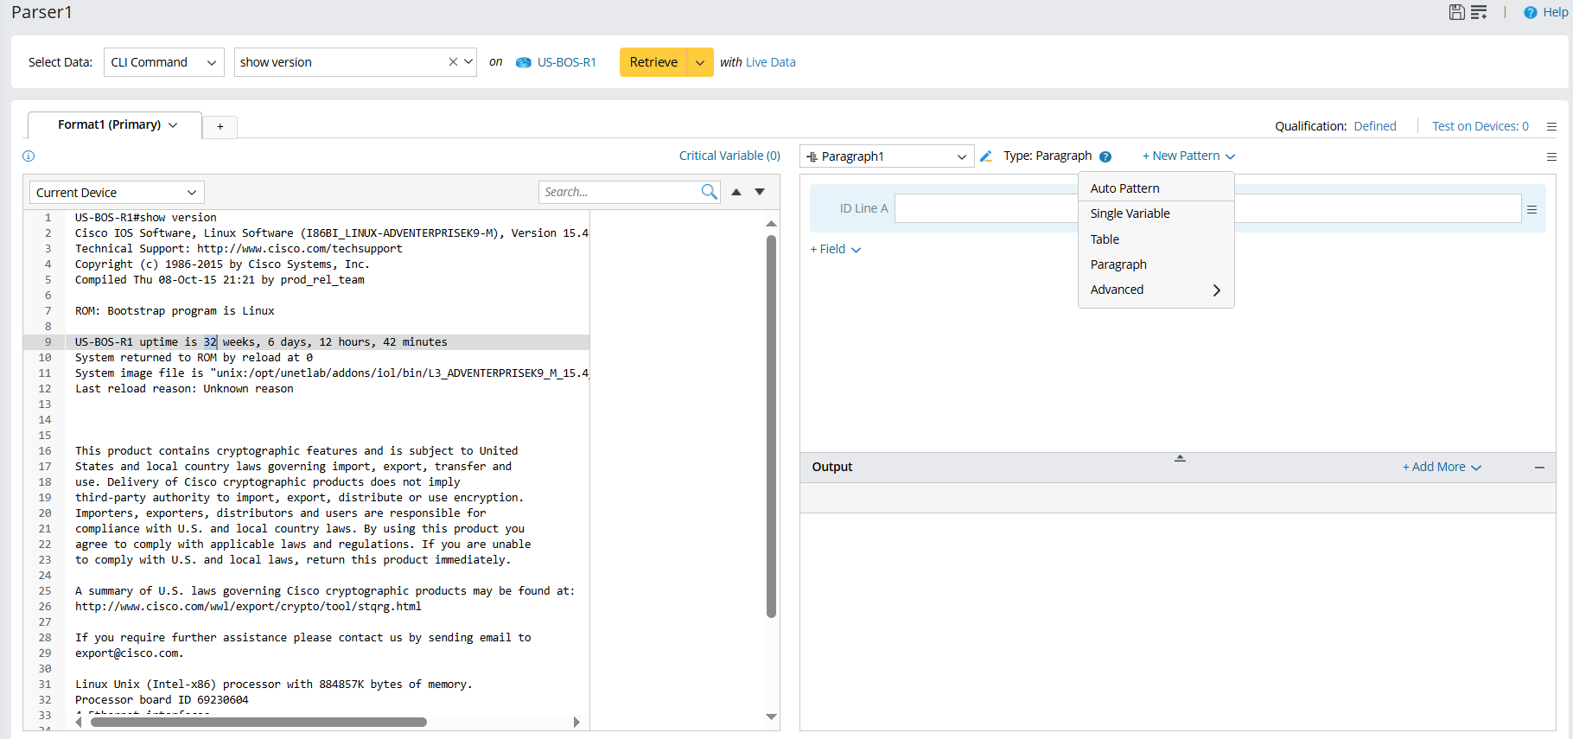This screenshot has height=739, width=1573.
Task: Select Single Variable from pattern menu
Action: pos(1130,213)
